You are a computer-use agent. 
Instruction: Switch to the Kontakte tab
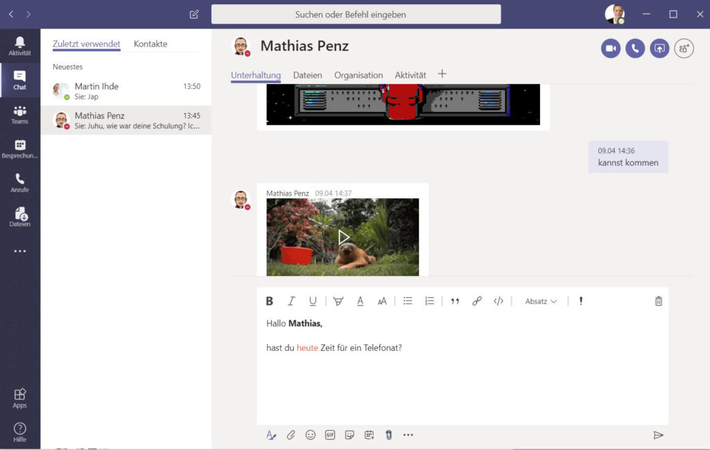pyautogui.click(x=150, y=44)
